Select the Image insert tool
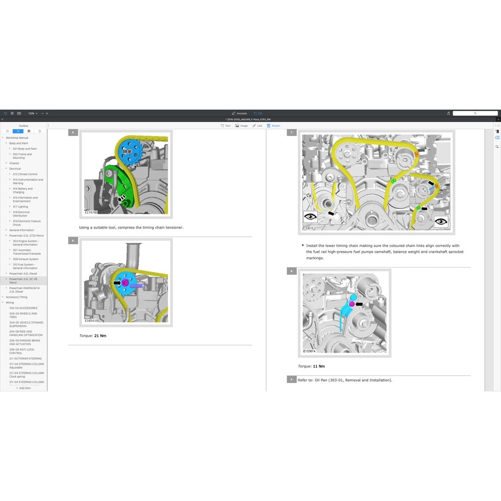The image size is (501, 501). pos(241,126)
